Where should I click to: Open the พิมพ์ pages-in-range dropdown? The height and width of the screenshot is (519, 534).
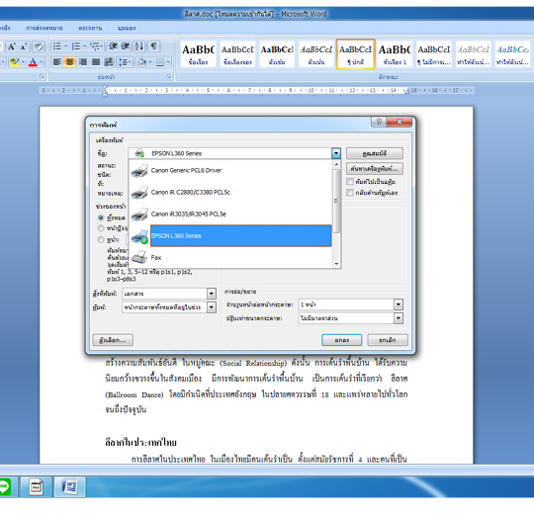point(212,307)
